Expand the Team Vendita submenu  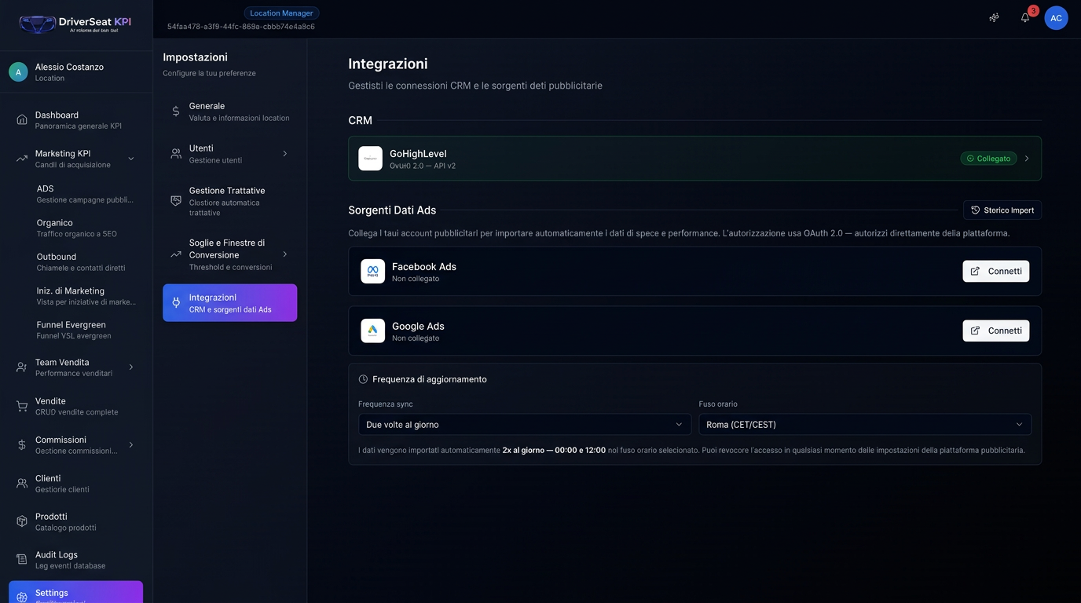pos(131,367)
